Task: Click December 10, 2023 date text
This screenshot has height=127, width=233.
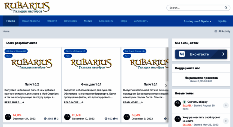Action: pos(83,119)
